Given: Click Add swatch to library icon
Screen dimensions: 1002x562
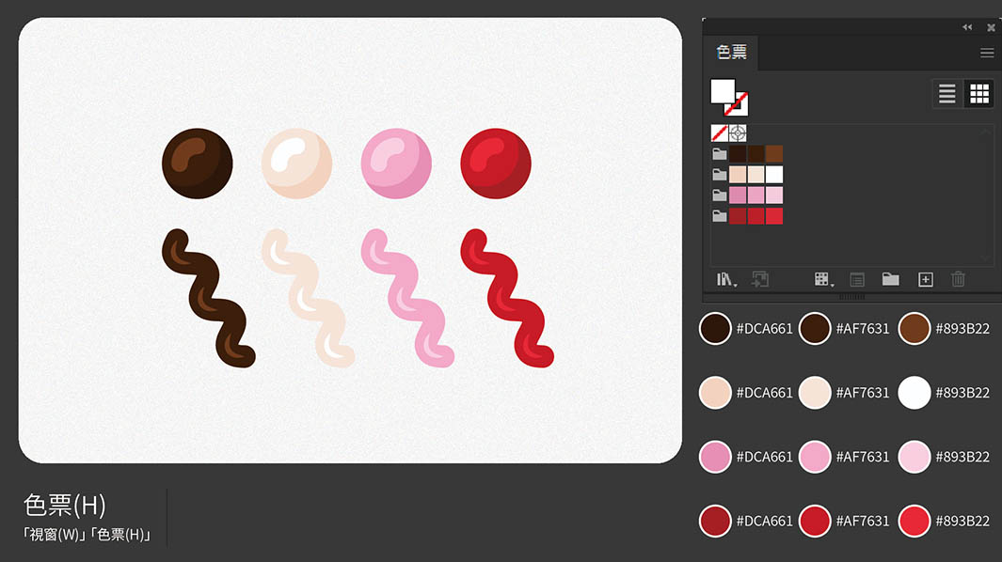Looking at the screenshot, I should coord(760,279).
